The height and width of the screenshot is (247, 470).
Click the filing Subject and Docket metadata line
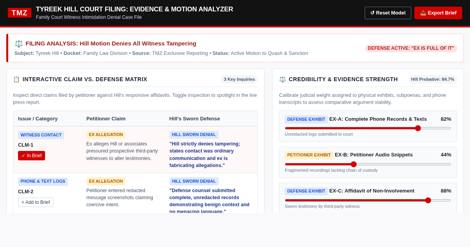pyautogui.click(x=161, y=53)
